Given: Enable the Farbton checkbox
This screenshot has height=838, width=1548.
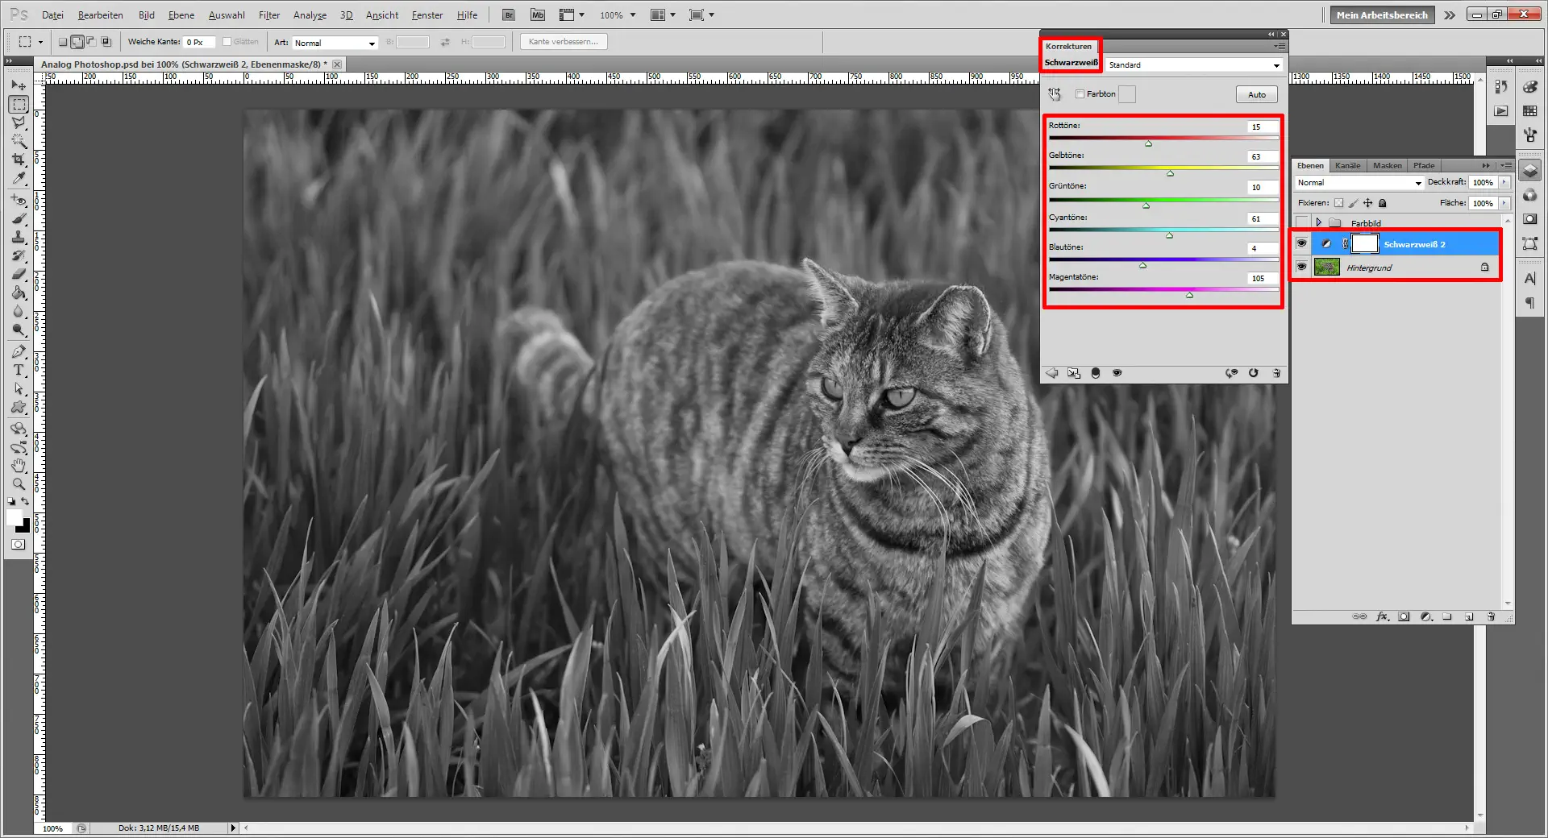Looking at the screenshot, I should click(1081, 94).
